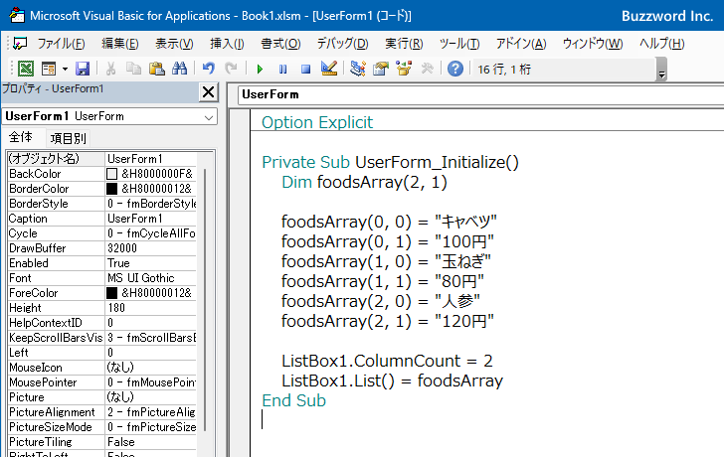The height and width of the screenshot is (457, 724).
Task: Click the Cut scissors icon
Action: tap(110, 69)
